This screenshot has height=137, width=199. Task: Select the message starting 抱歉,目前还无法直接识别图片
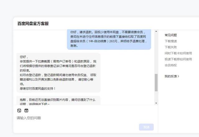tap(58, 100)
